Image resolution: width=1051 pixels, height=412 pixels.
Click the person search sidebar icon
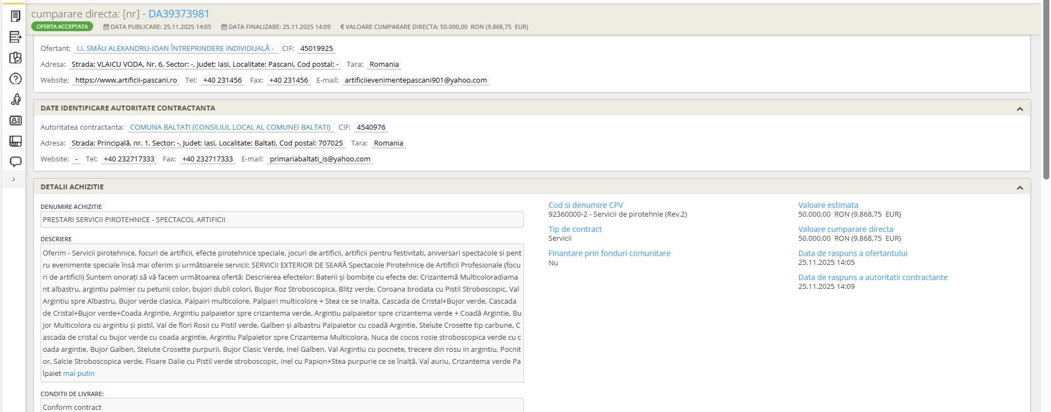pyautogui.click(x=15, y=100)
